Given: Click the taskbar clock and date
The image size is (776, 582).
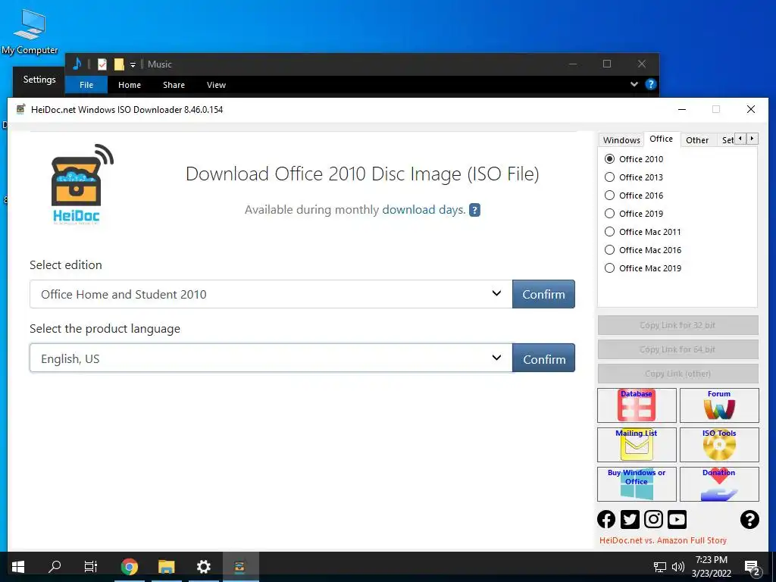Looking at the screenshot, I should tap(711, 567).
